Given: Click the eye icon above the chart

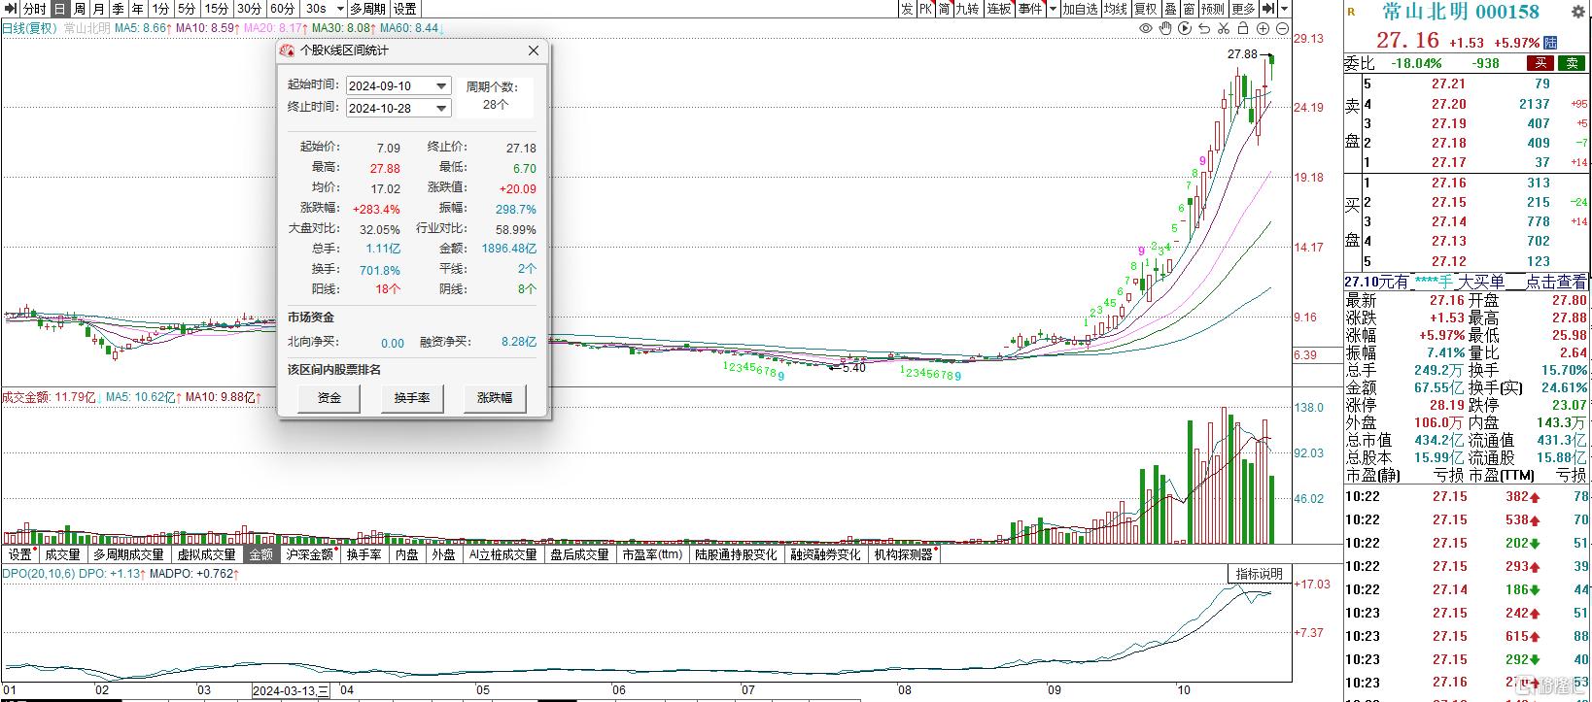Looking at the screenshot, I should (1146, 29).
